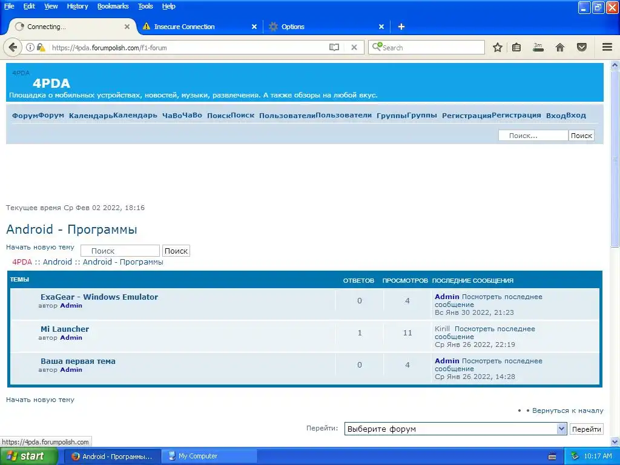Close the Connecting tab
The image size is (620, 465).
pos(127,27)
